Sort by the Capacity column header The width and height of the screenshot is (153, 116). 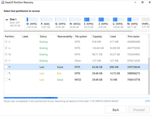pos(100,37)
